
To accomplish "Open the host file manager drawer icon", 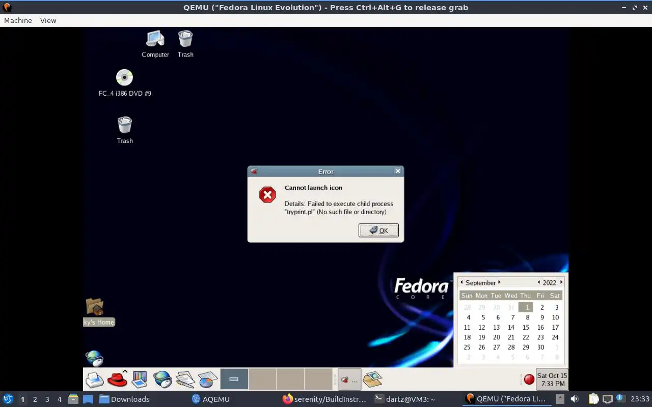I will pyautogui.click(x=73, y=399).
